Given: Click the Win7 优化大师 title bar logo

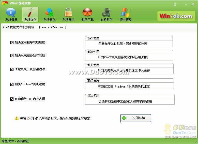Looking at the screenshot, I should (5, 3).
